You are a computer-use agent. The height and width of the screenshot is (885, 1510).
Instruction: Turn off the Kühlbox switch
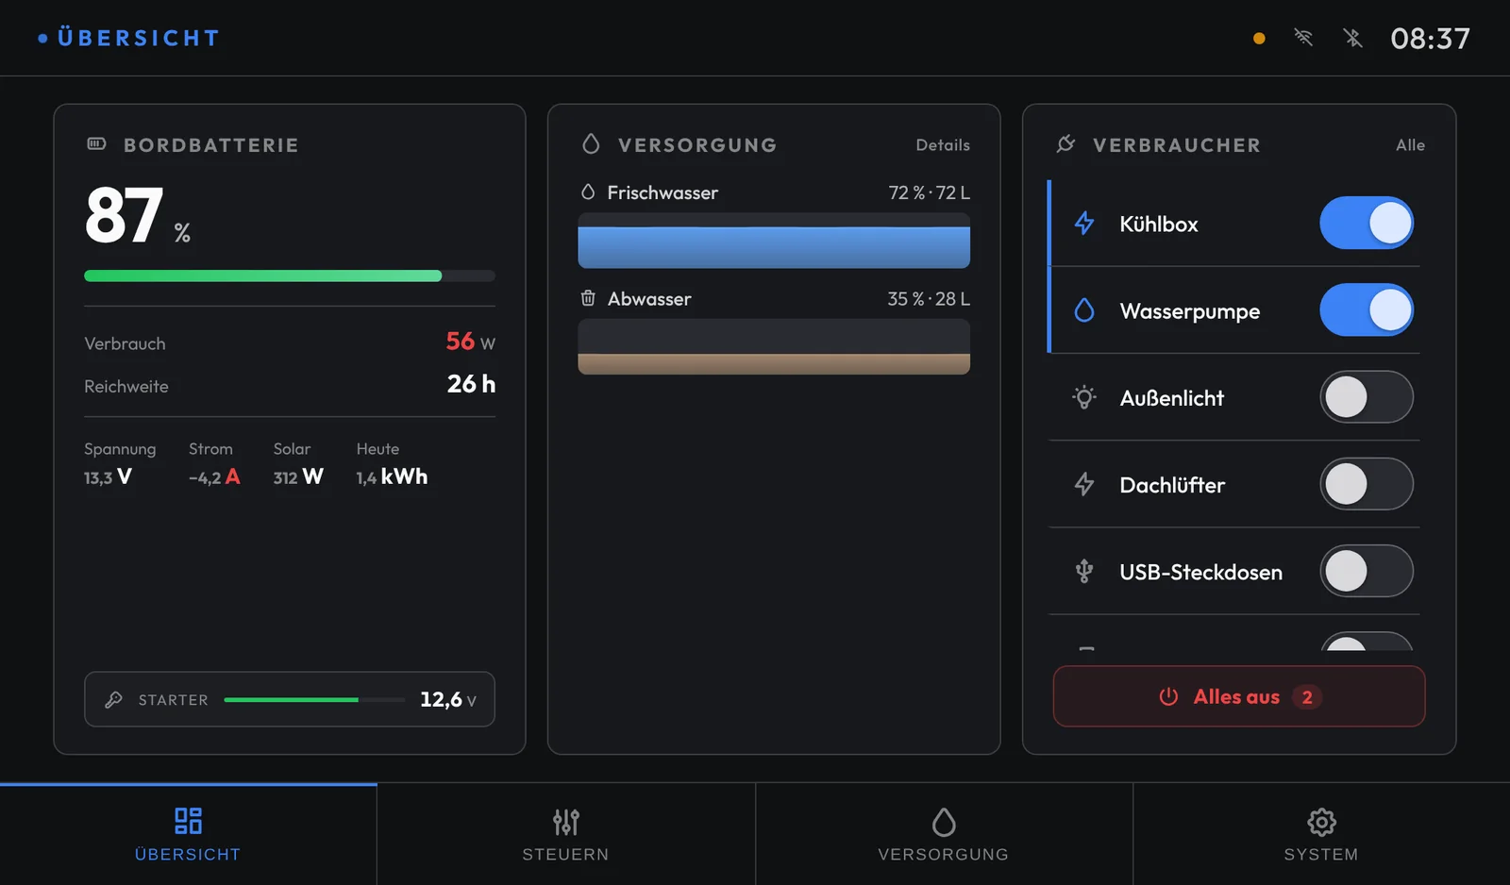(1367, 224)
